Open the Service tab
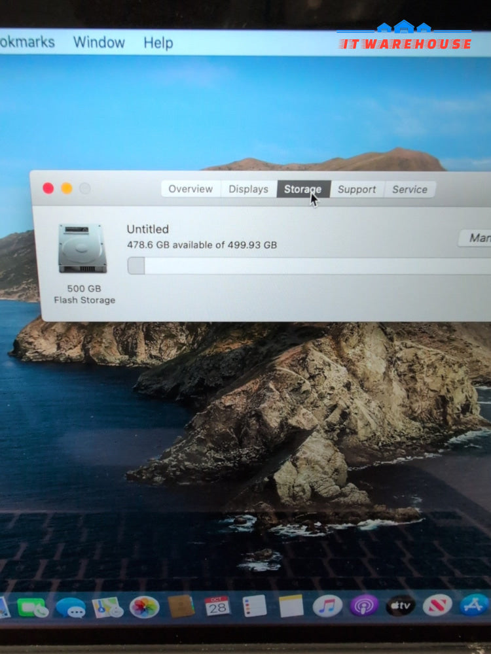 [410, 190]
